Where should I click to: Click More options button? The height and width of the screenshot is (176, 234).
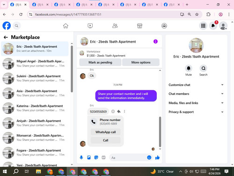[x=141, y=62]
